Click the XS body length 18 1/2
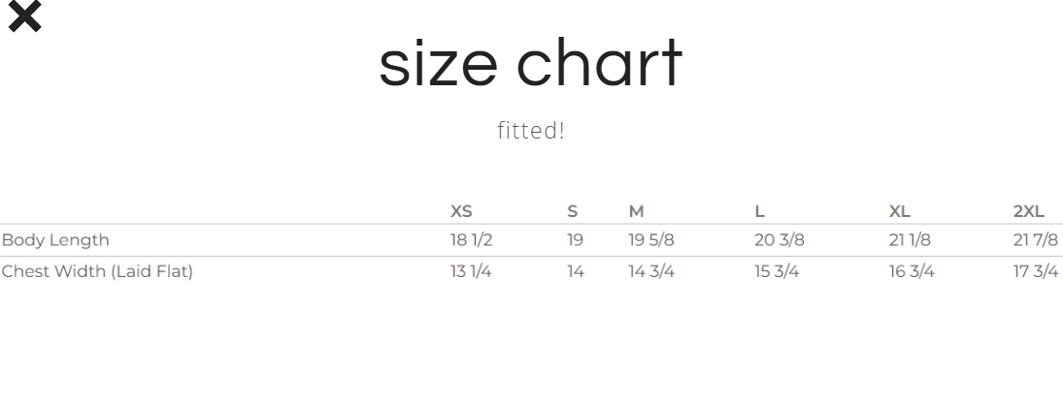The width and height of the screenshot is (1063, 403). (x=471, y=240)
